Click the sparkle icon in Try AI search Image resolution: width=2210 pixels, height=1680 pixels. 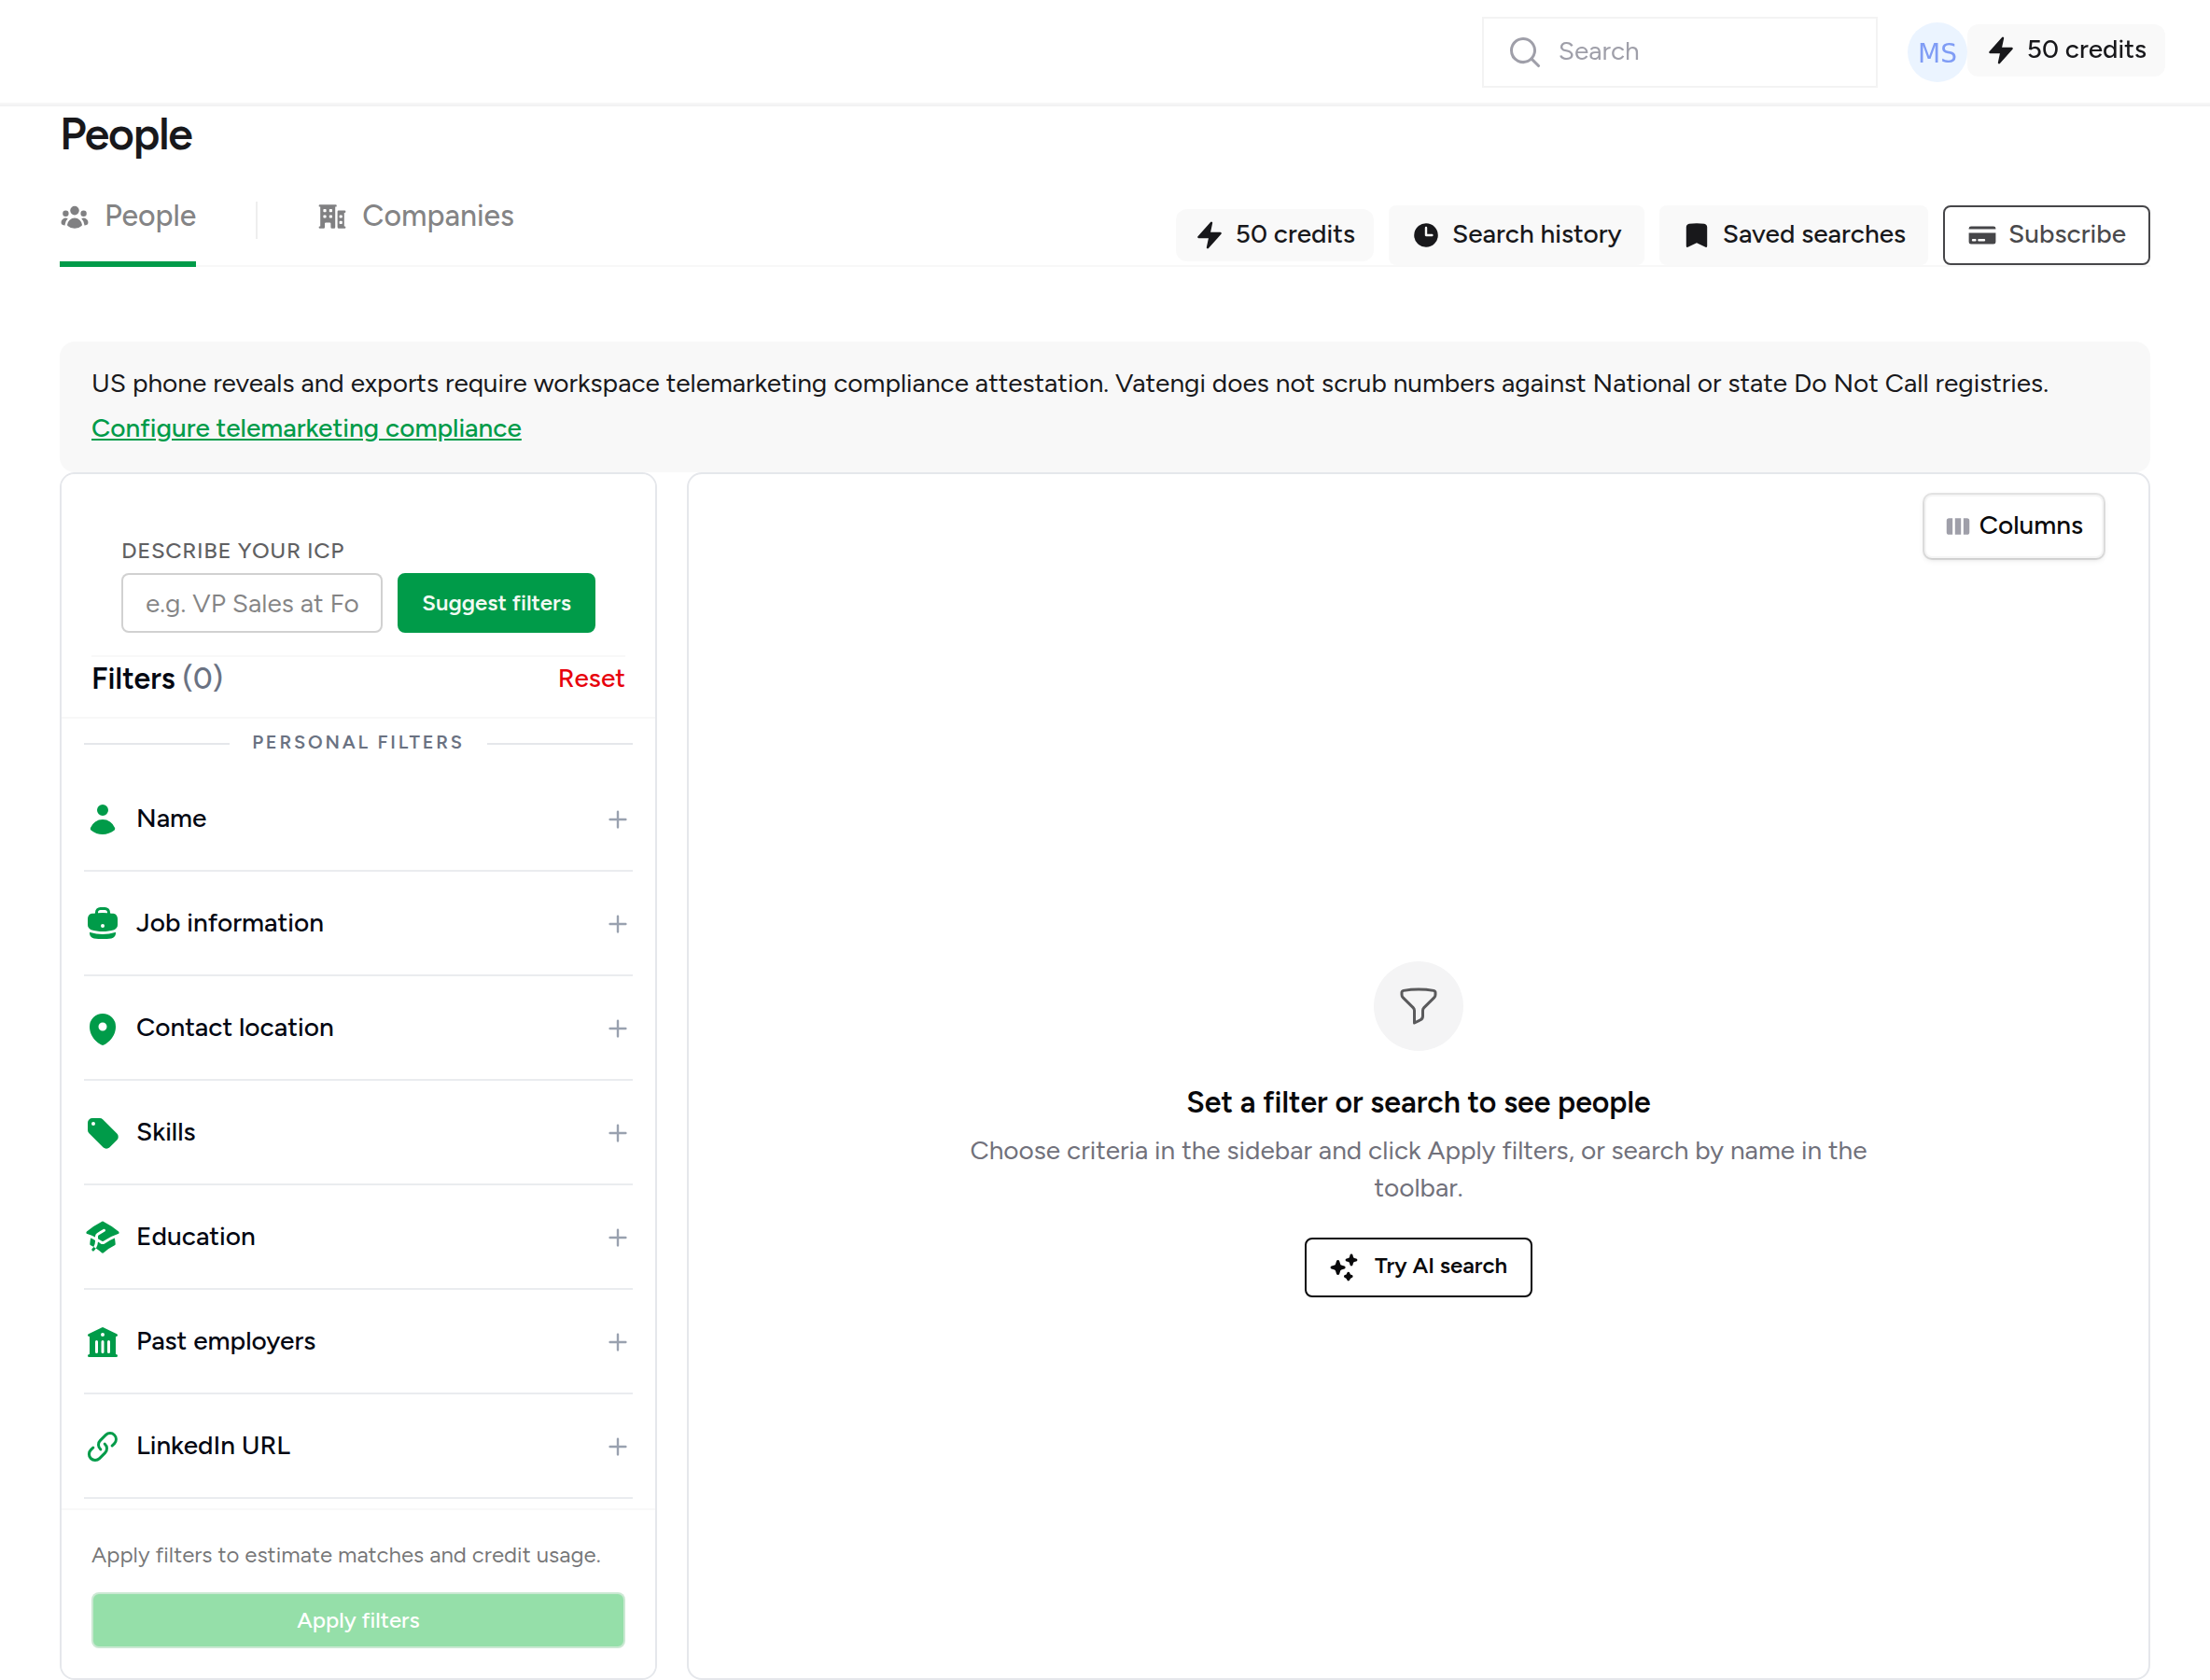[1344, 1267]
